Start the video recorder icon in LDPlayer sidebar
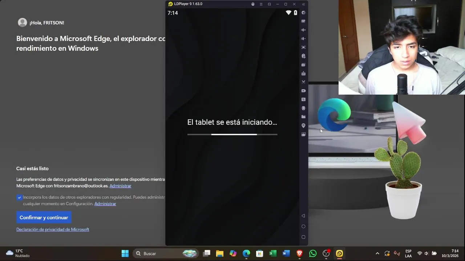 303,91
